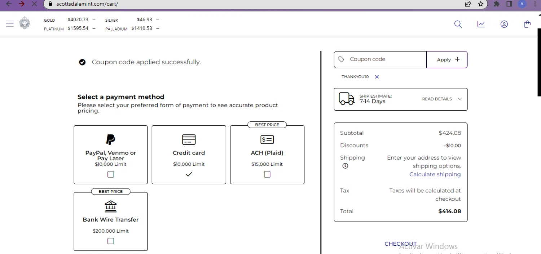Click the bank building icon
541x254 pixels.
(x=111, y=206)
